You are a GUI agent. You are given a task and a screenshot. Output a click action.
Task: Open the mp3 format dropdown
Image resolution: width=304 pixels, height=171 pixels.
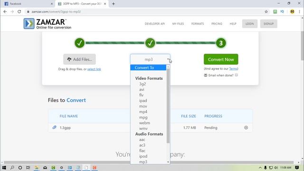(150, 59)
